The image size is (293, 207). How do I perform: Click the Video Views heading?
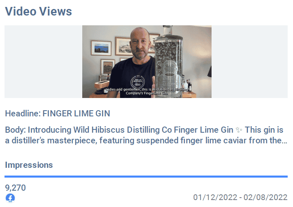(38, 11)
